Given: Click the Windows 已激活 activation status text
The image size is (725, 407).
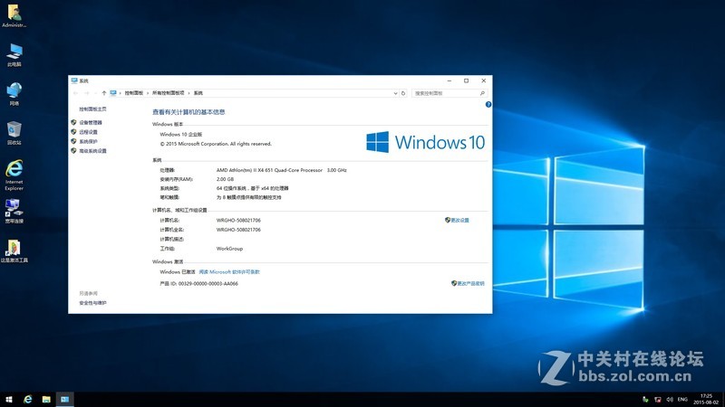Looking at the screenshot, I should pyautogui.click(x=178, y=272).
